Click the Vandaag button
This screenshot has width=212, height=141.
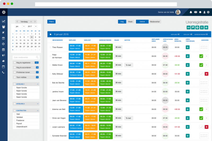click(x=24, y=22)
